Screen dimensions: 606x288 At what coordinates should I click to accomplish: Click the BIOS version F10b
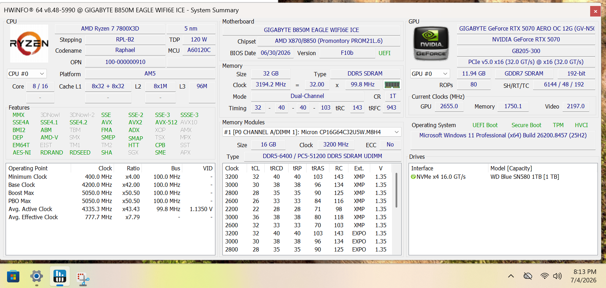pyautogui.click(x=347, y=53)
